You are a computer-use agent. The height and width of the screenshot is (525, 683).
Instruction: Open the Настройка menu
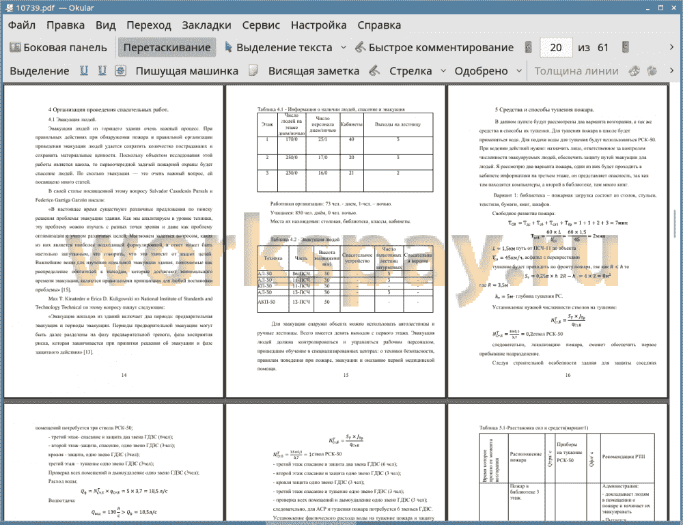pos(318,25)
